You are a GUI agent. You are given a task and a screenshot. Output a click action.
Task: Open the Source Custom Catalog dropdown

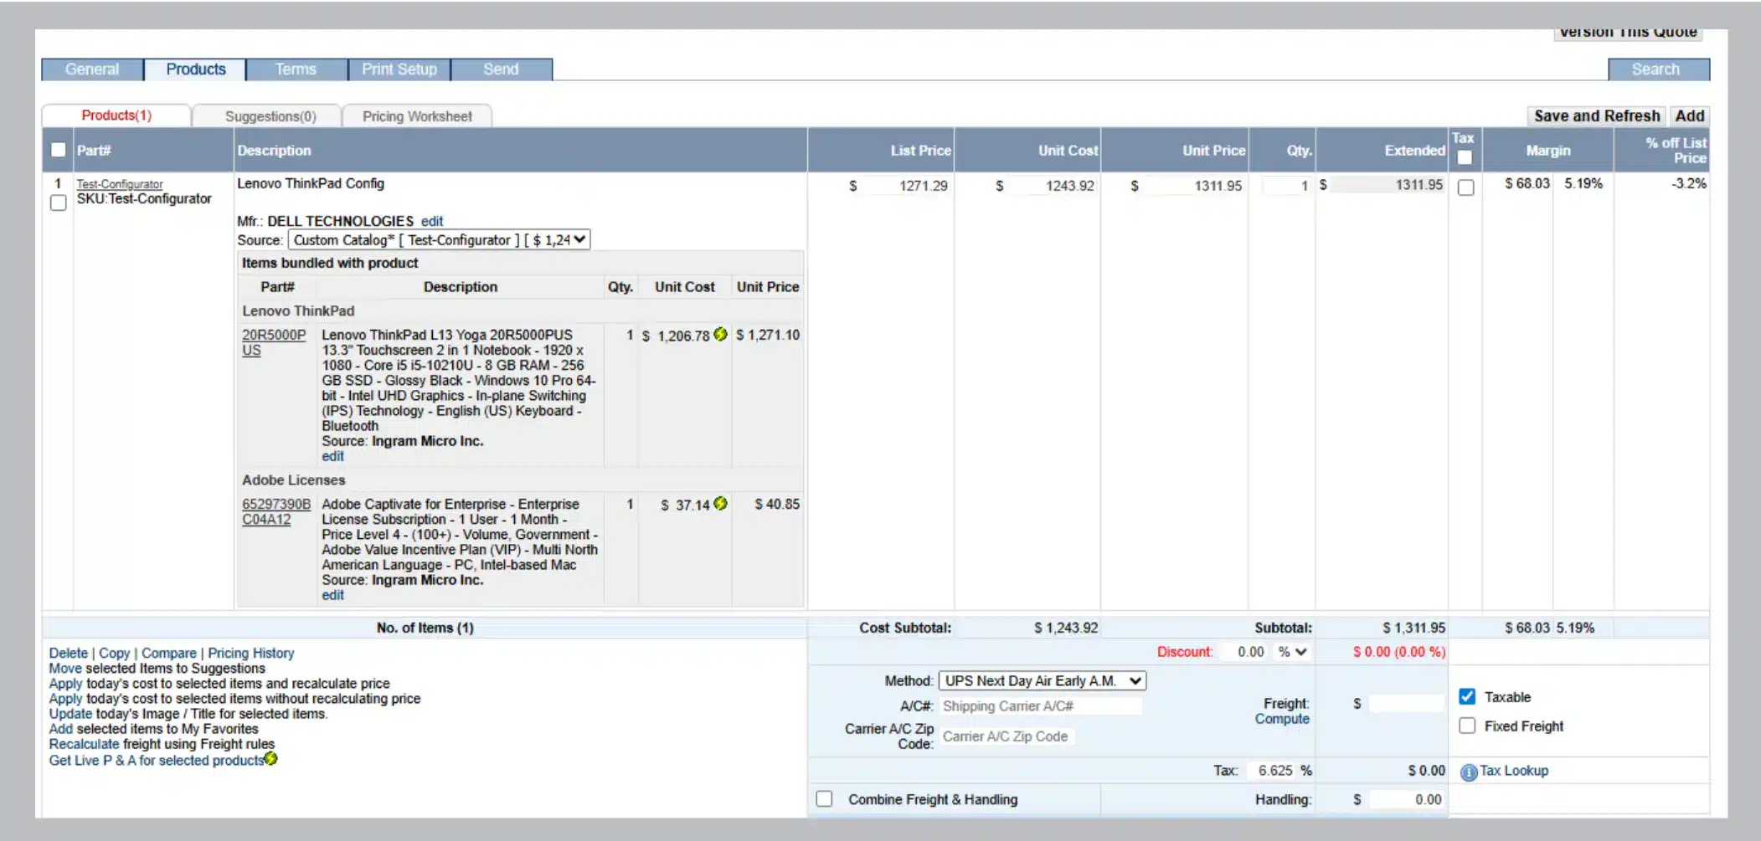pos(440,240)
